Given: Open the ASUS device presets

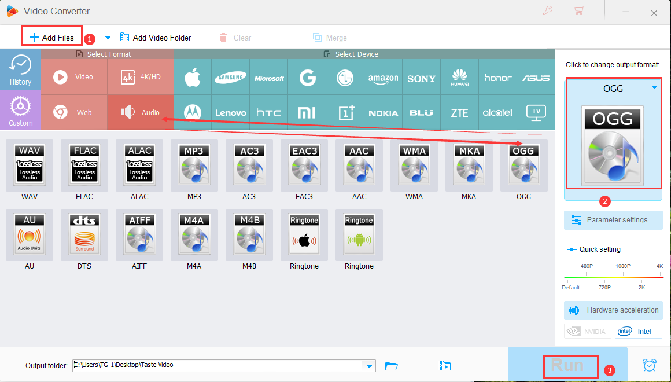Looking at the screenshot, I should click(536, 78).
